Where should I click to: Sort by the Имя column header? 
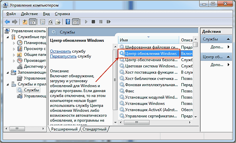point(148,40)
